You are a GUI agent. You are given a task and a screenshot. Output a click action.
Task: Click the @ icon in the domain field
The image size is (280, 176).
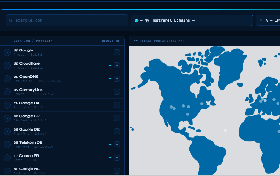point(11,20)
